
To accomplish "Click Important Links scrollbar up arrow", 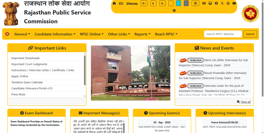I will [x=85, y=54].
